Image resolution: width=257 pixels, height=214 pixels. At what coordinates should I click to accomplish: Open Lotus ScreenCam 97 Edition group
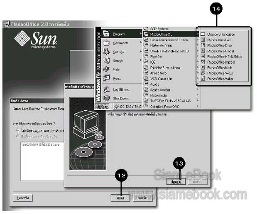tap(171, 40)
